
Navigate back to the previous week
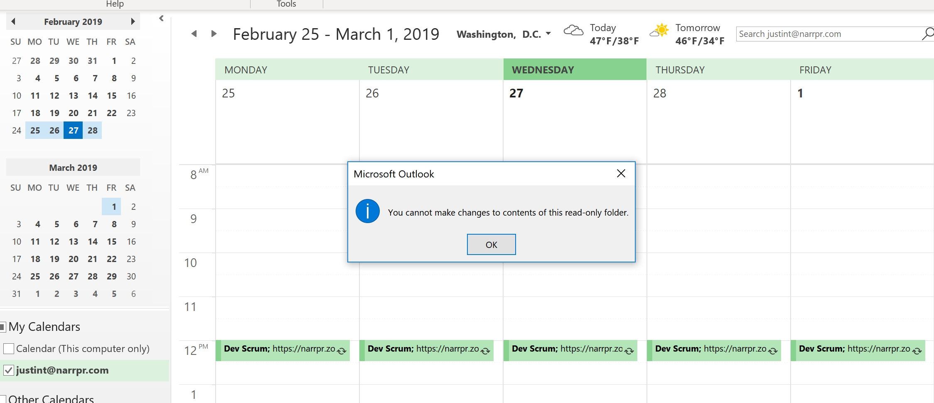[x=194, y=34]
